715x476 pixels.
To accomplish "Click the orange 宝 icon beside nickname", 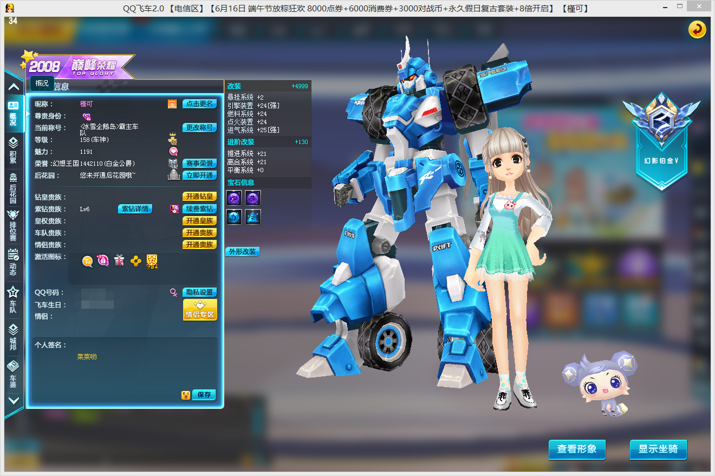I will point(172,104).
